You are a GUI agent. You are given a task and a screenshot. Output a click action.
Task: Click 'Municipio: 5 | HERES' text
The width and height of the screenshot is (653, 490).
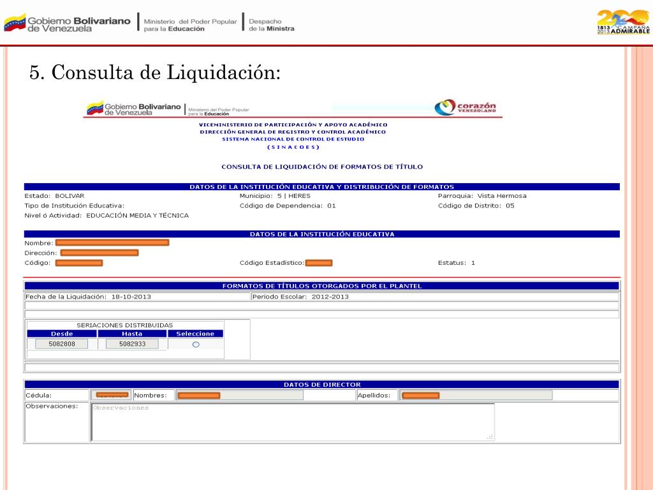(x=275, y=196)
